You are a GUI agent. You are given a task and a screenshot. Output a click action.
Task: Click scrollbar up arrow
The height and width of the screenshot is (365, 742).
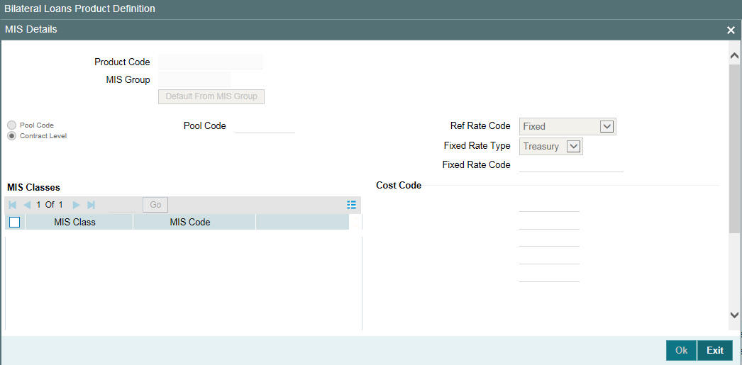734,56
